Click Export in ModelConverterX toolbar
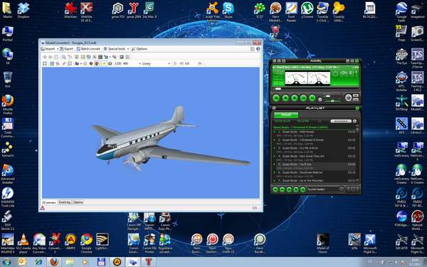 coord(66,48)
